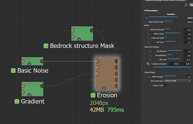Image resolution: width=193 pixels, height=124 pixels.
Task: Click the bottommost right-side output port of Erosion
Action: [x=116, y=86]
